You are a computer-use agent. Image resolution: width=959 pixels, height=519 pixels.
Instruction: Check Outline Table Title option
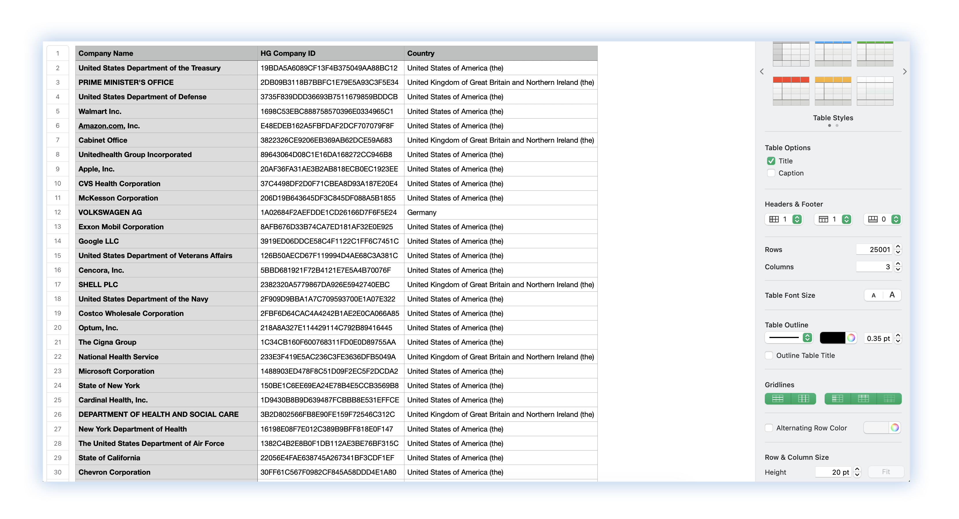coord(769,356)
